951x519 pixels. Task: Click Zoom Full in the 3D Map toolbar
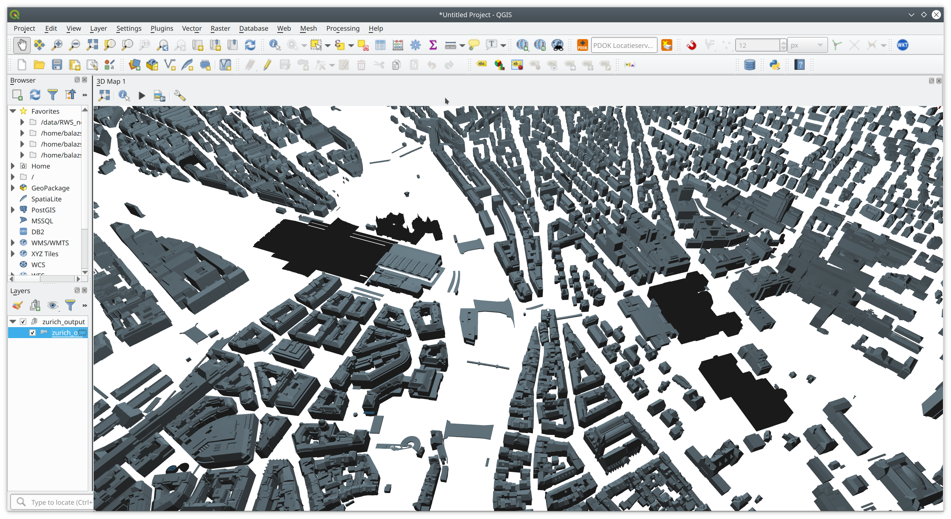pos(104,96)
